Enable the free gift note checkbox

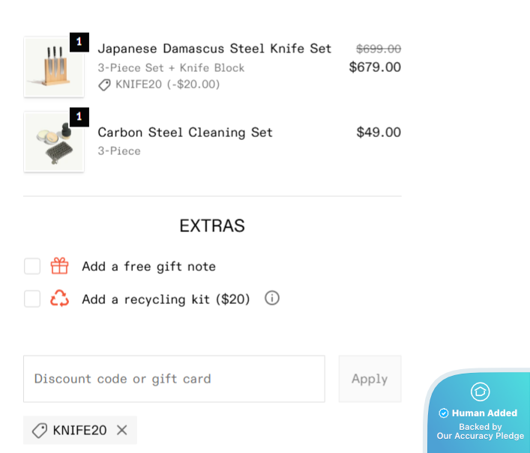click(32, 266)
